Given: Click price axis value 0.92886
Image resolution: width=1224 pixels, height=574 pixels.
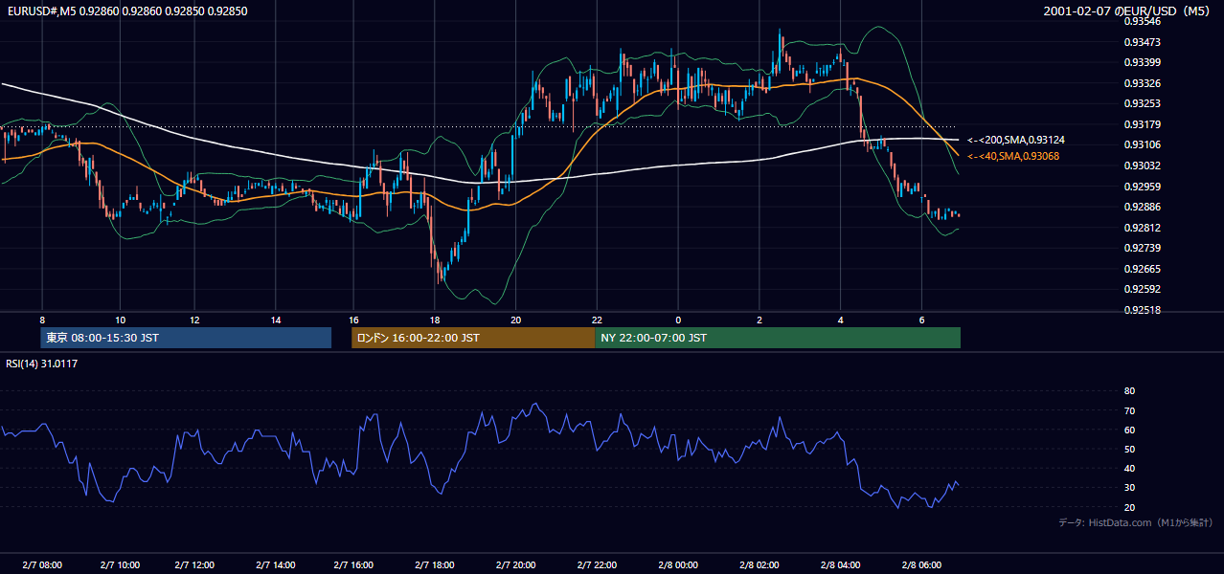Looking at the screenshot, I should pyautogui.click(x=1142, y=207).
